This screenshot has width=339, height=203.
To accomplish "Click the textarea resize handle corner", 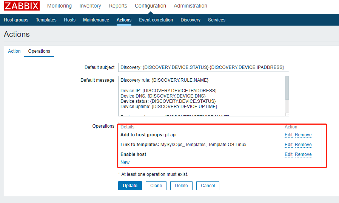I will pyautogui.click(x=287, y=114).
